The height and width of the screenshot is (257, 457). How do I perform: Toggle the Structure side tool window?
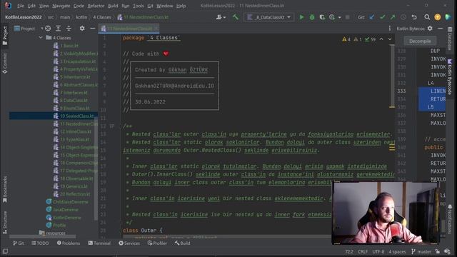pyautogui.click(x=5, y=223)
